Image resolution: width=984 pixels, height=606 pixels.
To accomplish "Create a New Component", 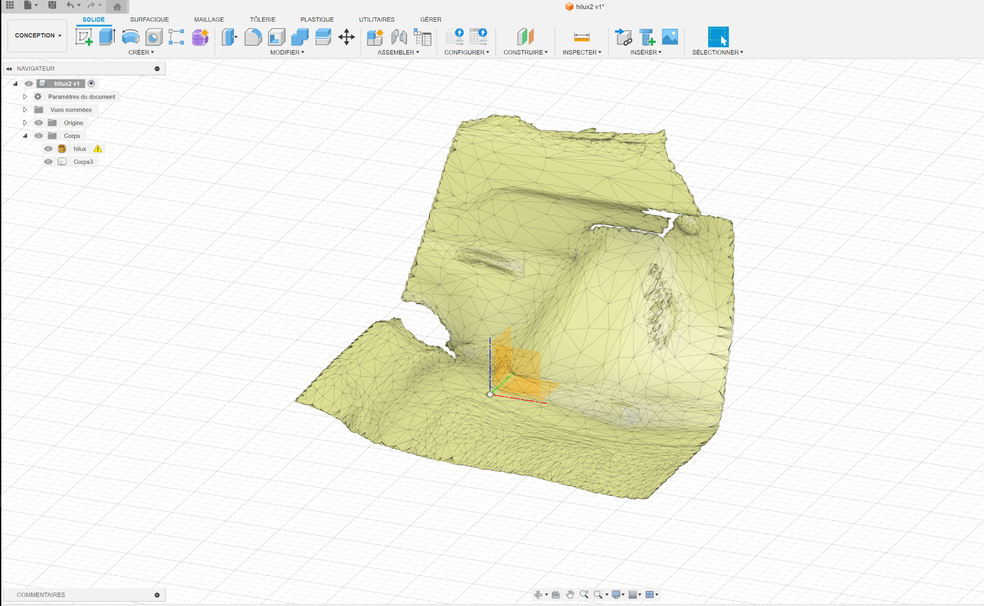I will pos(375,37).
